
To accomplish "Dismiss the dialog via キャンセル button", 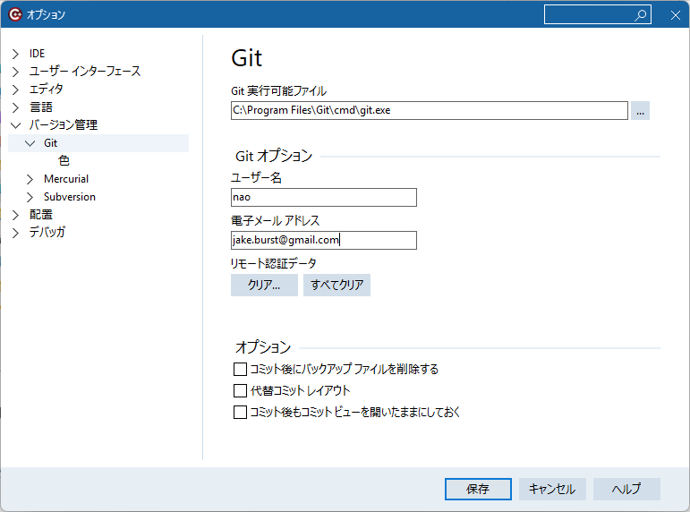I will [552, 489].
